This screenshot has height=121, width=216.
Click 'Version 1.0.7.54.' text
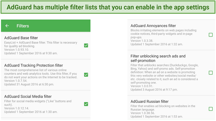pyautogui.click(x=16, y=81)
